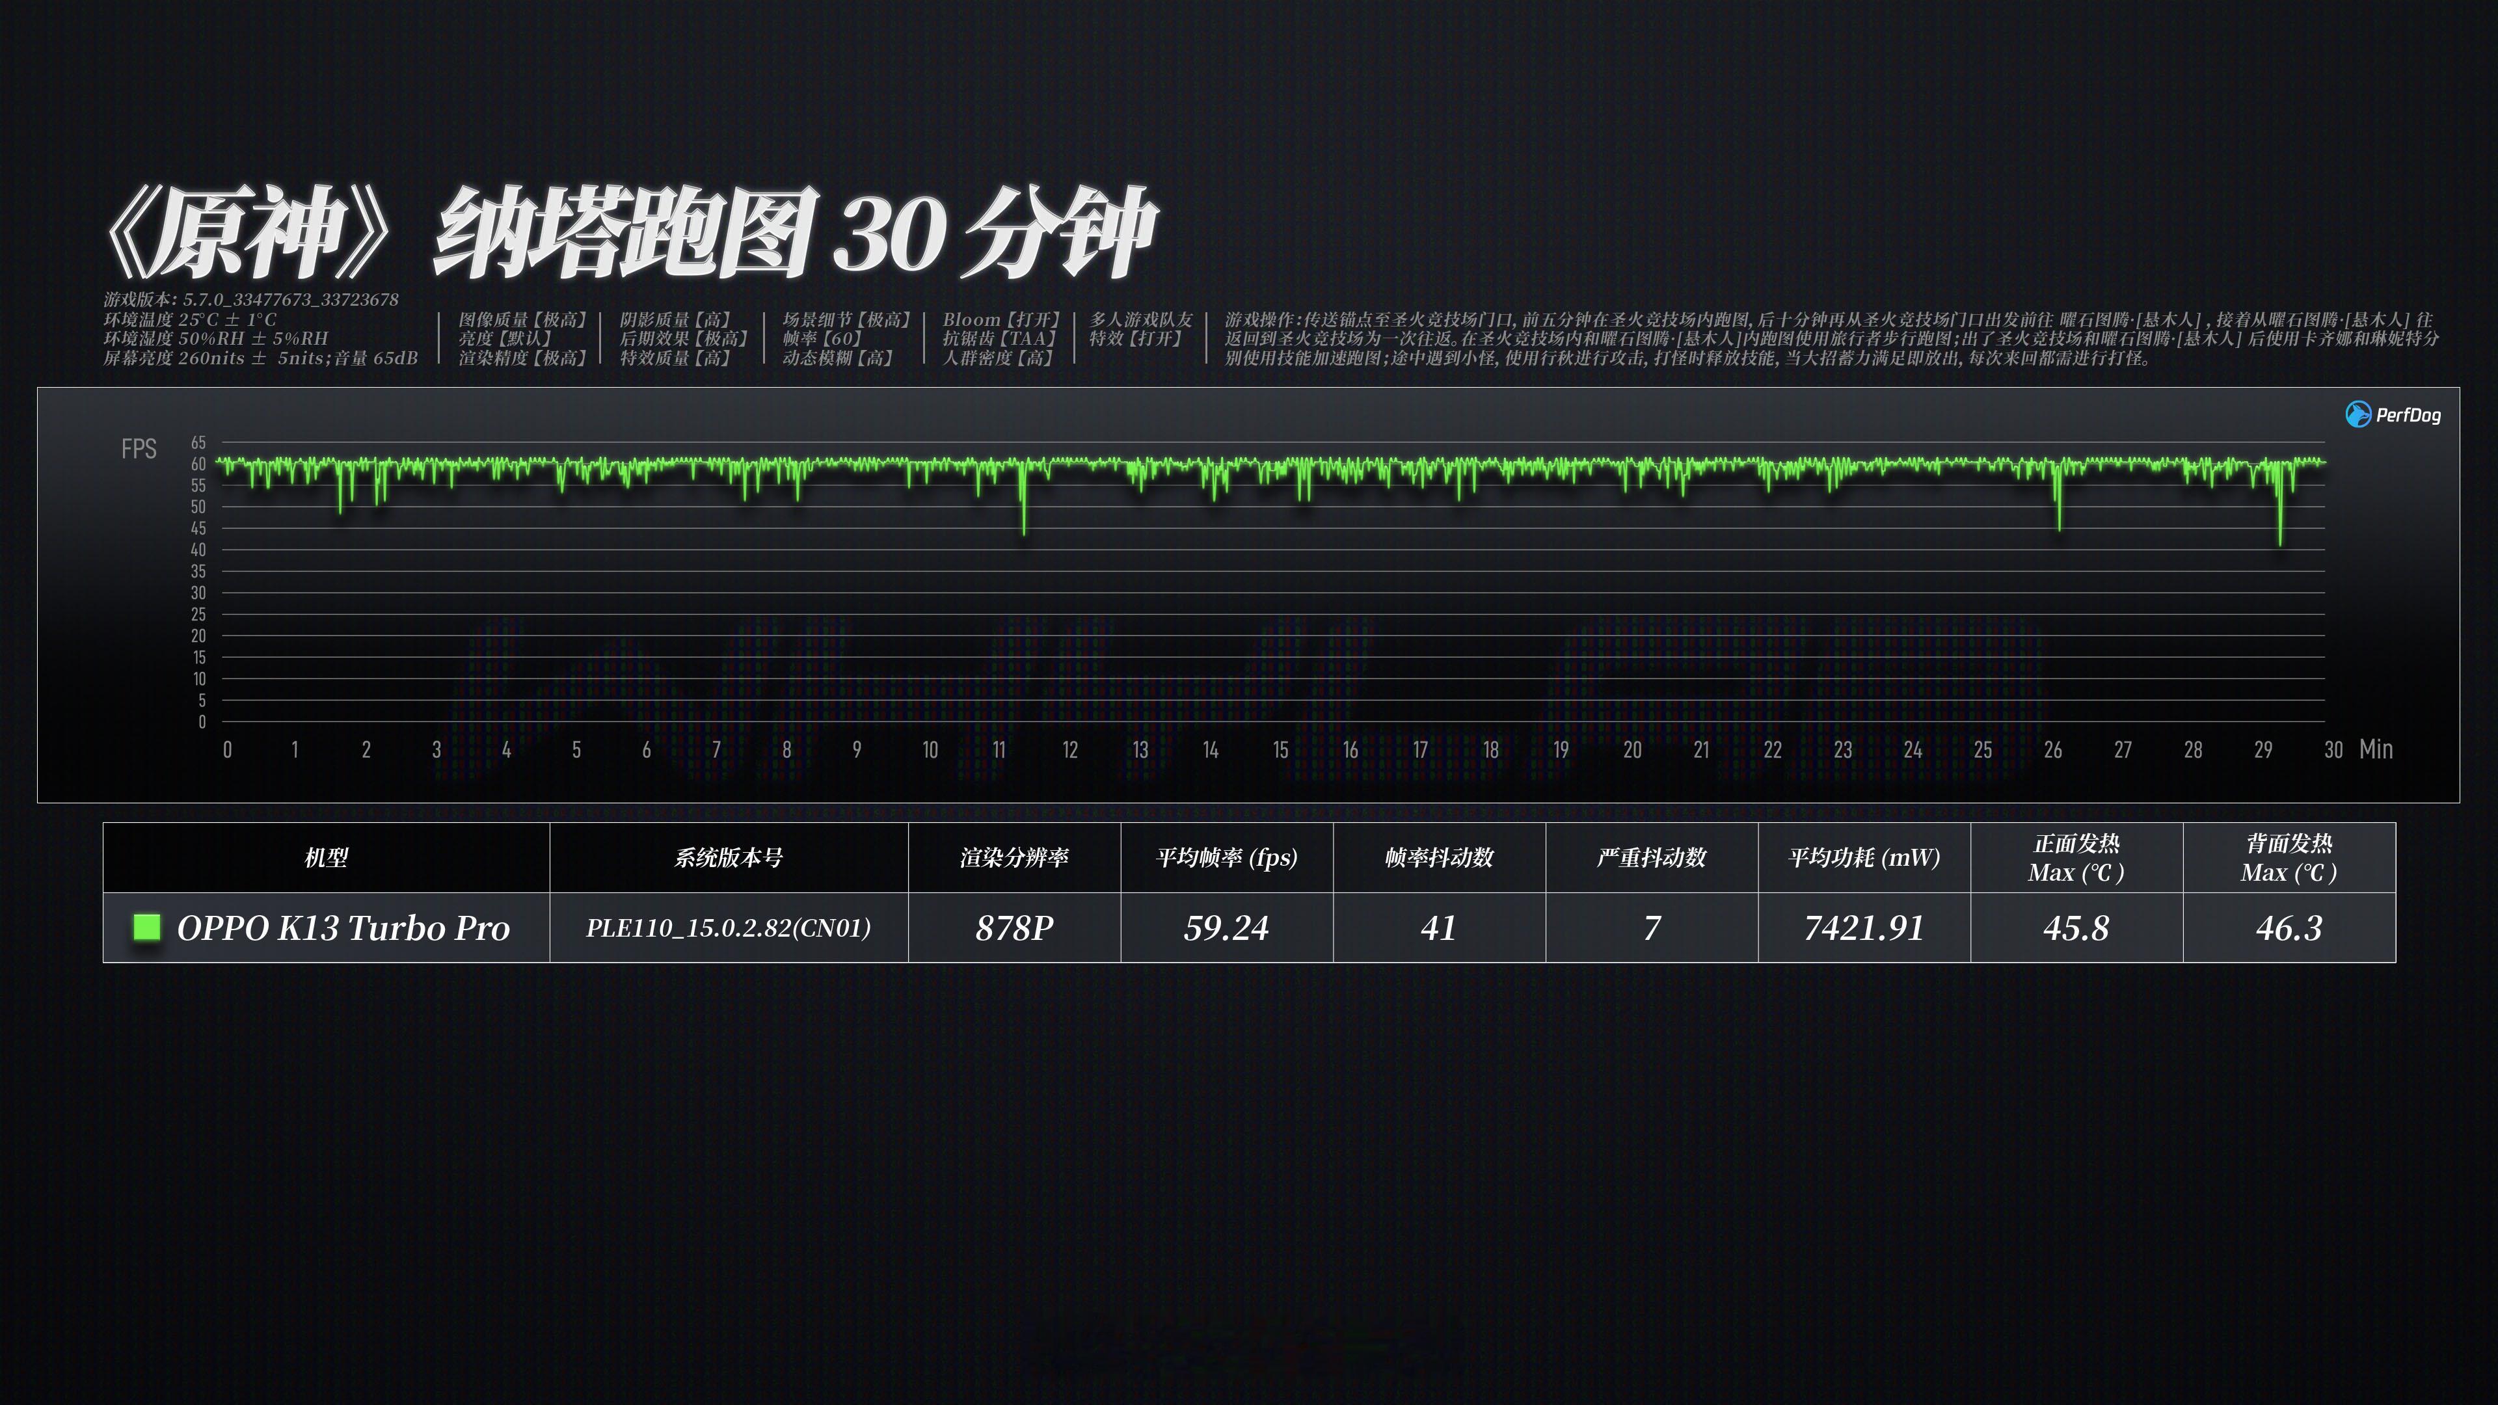Viewport: 2498px width, 1405px height.
Task: Click the minute 20 label on the x-axis
Action: pos(1632,749)
